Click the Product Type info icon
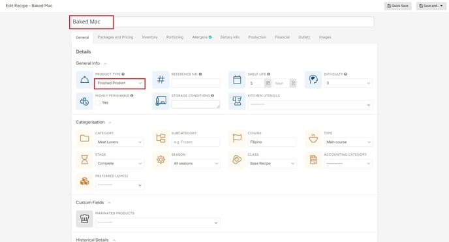This screenshot has height=242, width=449. point(123,74)
